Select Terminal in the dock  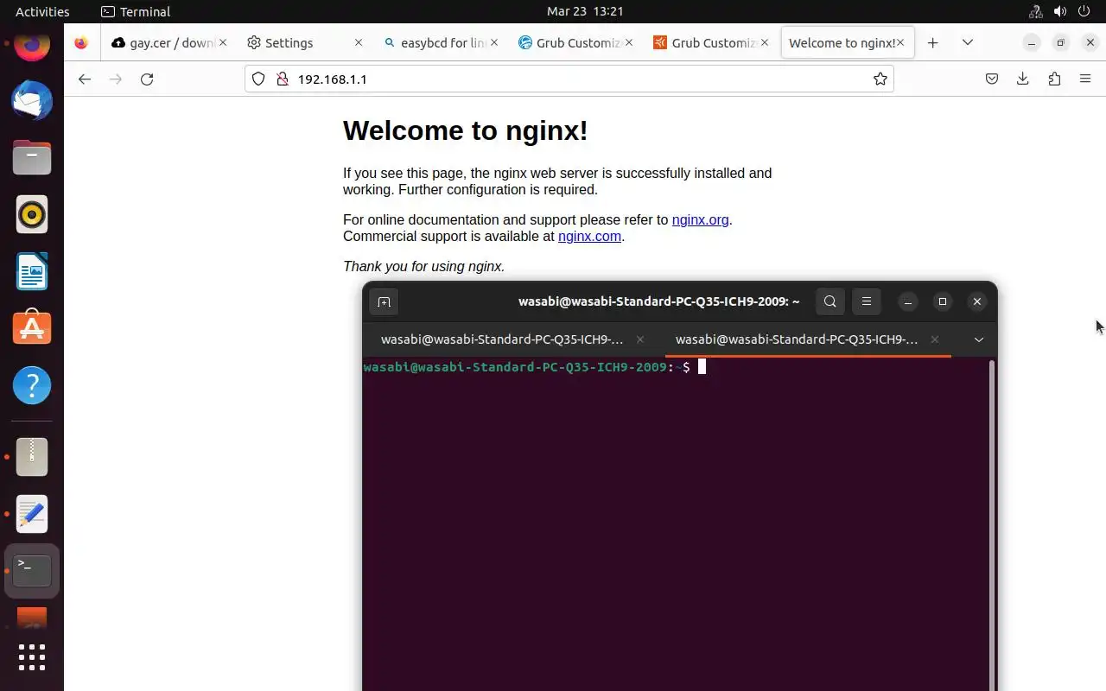pyautogui.click(x=32, y=571)
